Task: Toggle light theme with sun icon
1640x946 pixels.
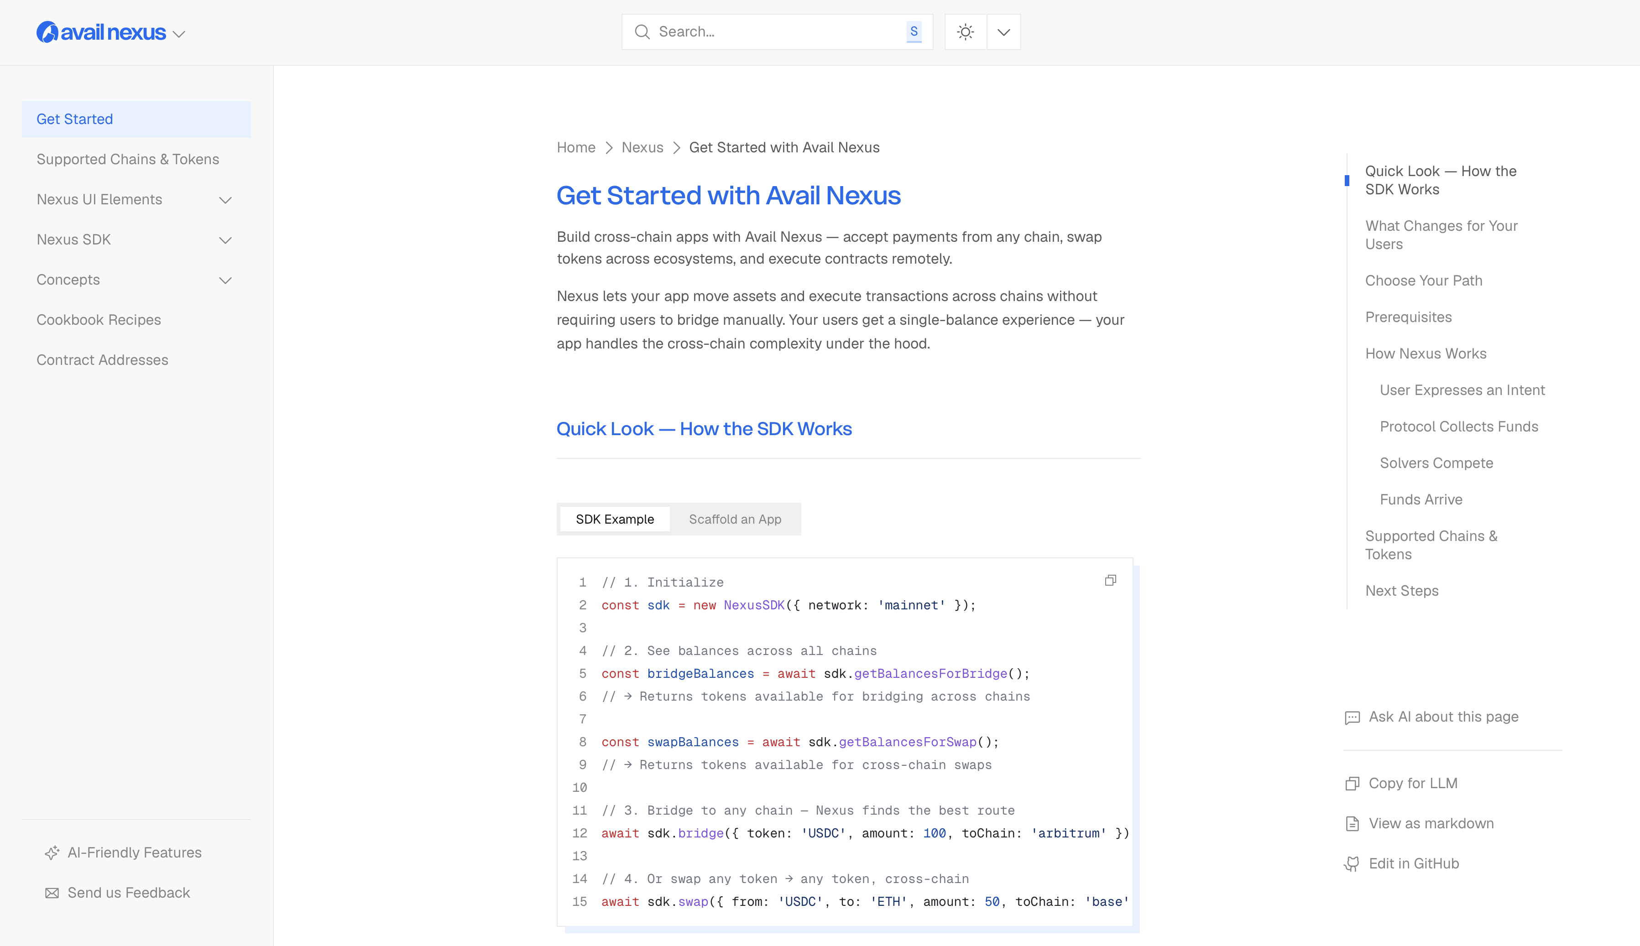Action: [965, 32]
